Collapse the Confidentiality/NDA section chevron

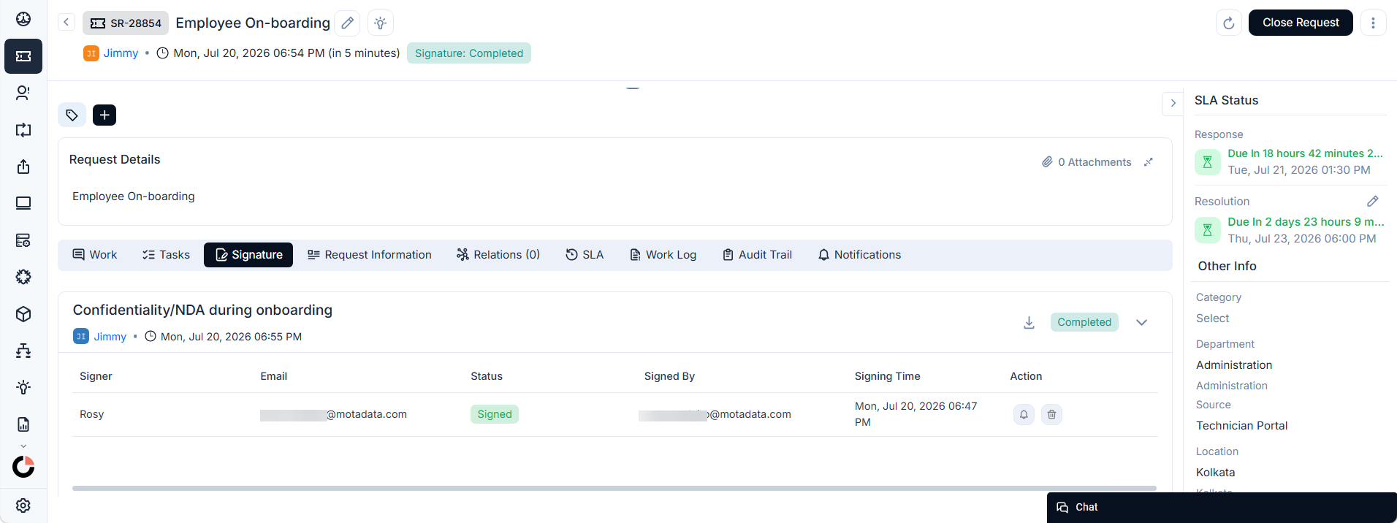click(x=1142, y=322)
